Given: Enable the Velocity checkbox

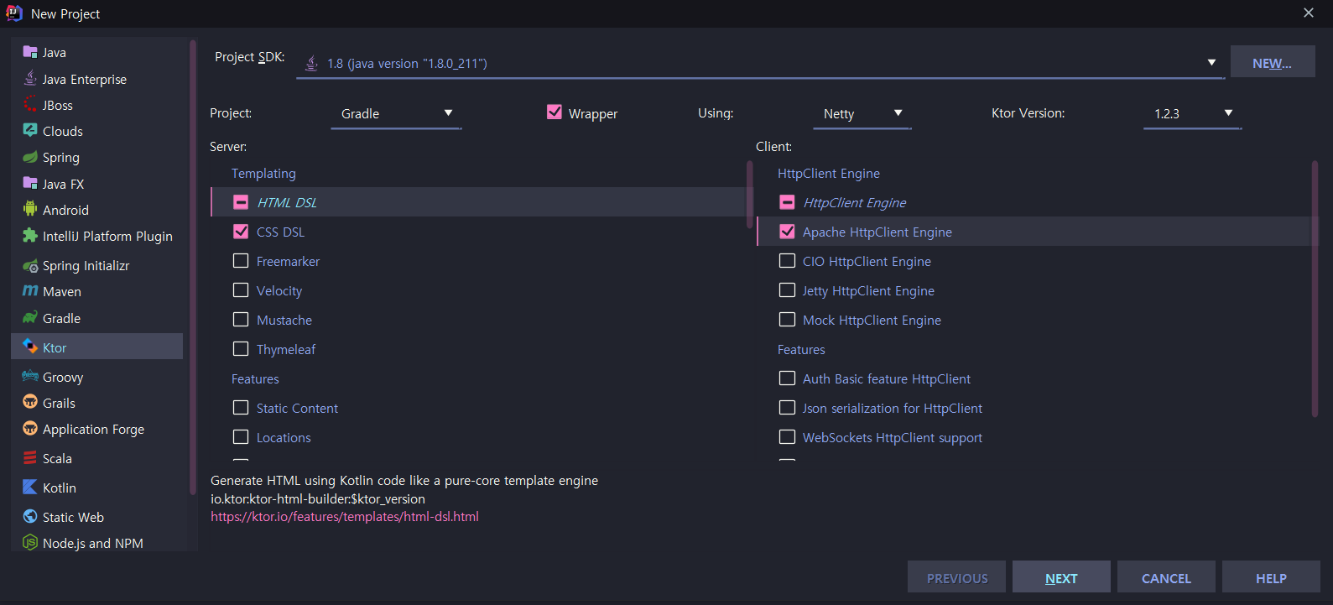Looking at the screenshot, I should click(241, 290).
